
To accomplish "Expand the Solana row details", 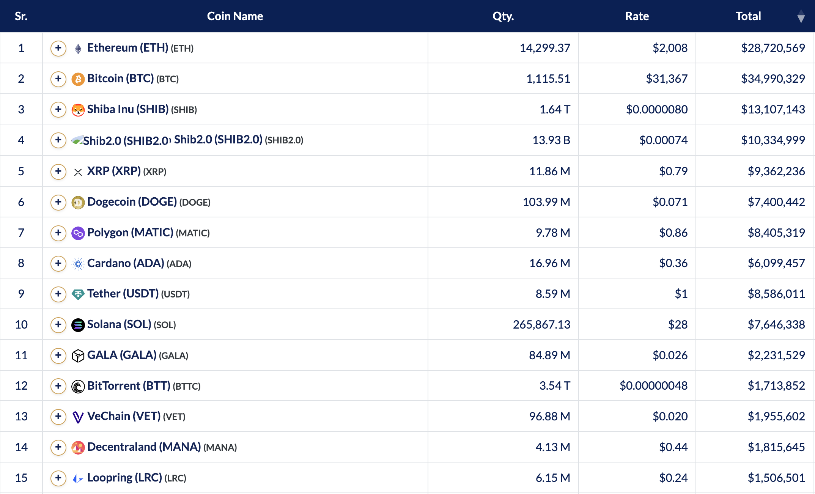I will click(58, 325).
